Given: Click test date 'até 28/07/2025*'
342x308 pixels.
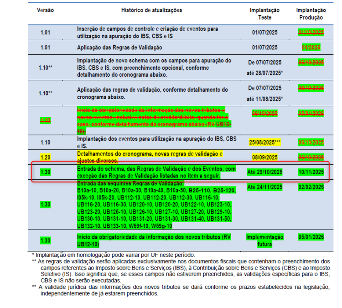Looking at the screenshot, I should coord(264,73).
